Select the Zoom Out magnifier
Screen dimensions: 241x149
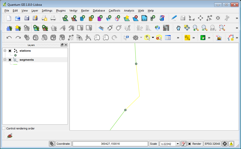(204, 28)
